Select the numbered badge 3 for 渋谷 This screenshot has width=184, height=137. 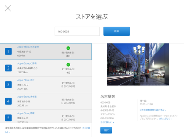point(8,84)
